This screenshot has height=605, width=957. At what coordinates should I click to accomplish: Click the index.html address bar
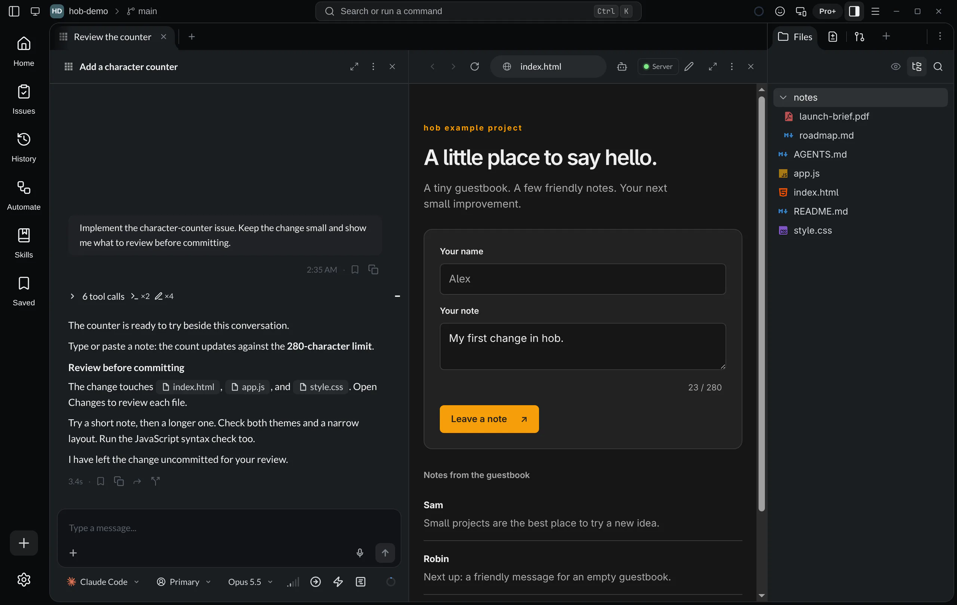(548, 67)
